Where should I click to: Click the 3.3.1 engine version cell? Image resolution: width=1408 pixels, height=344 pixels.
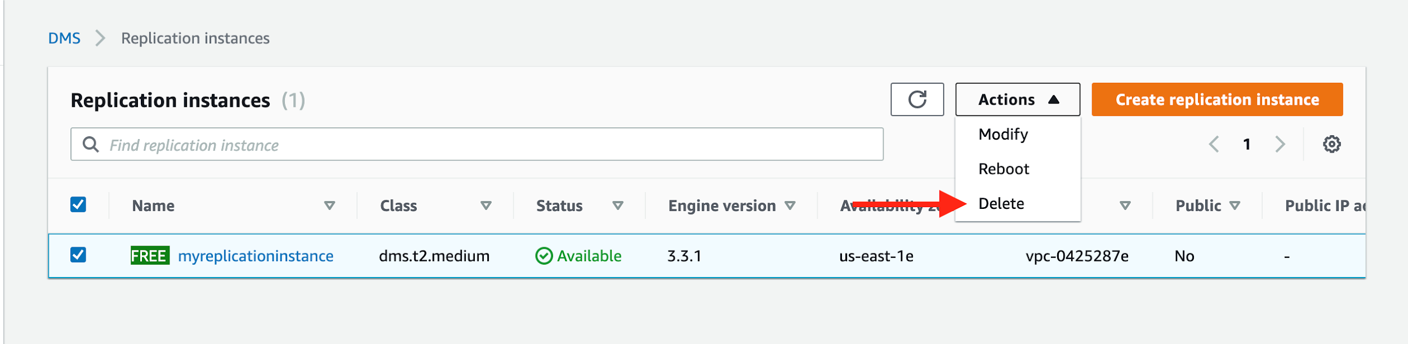pos(684,256)
